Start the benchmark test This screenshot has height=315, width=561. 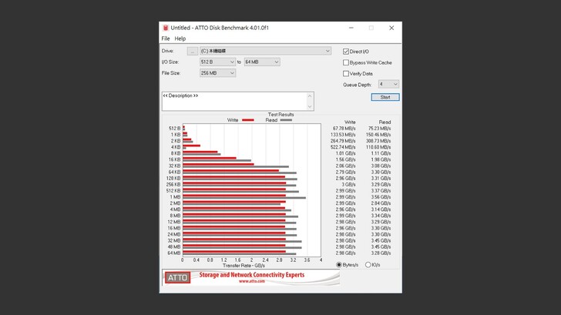385,97
